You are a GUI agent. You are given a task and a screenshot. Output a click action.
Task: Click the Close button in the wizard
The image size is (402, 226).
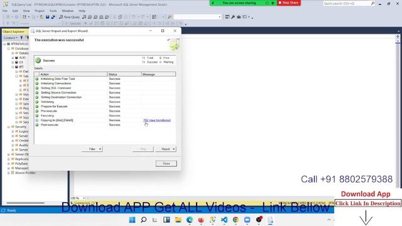point(166,163)
